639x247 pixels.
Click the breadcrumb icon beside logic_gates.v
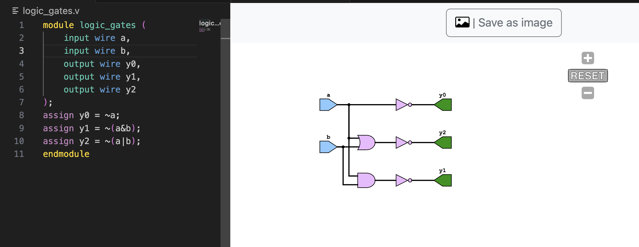pos(15,11)
